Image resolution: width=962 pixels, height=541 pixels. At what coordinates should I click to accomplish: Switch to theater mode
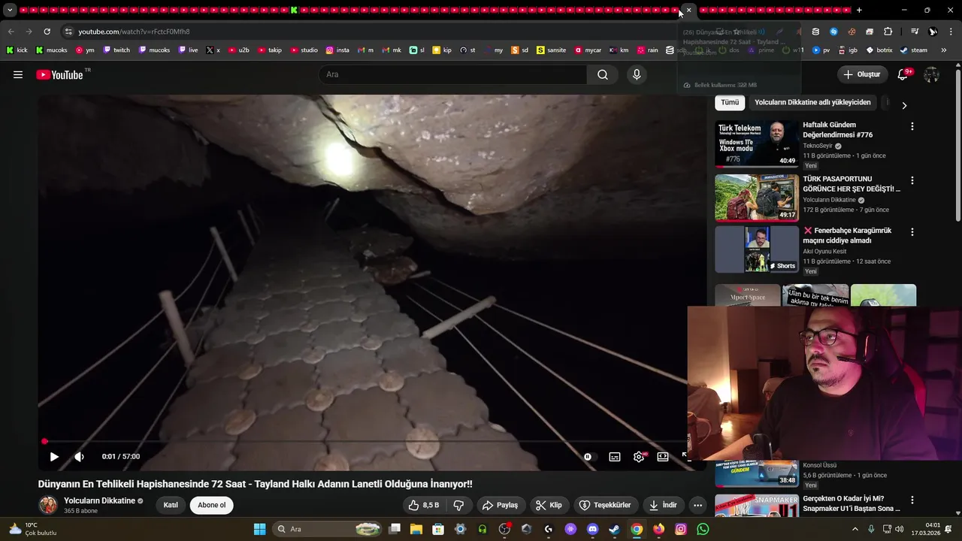pos(663,456)
